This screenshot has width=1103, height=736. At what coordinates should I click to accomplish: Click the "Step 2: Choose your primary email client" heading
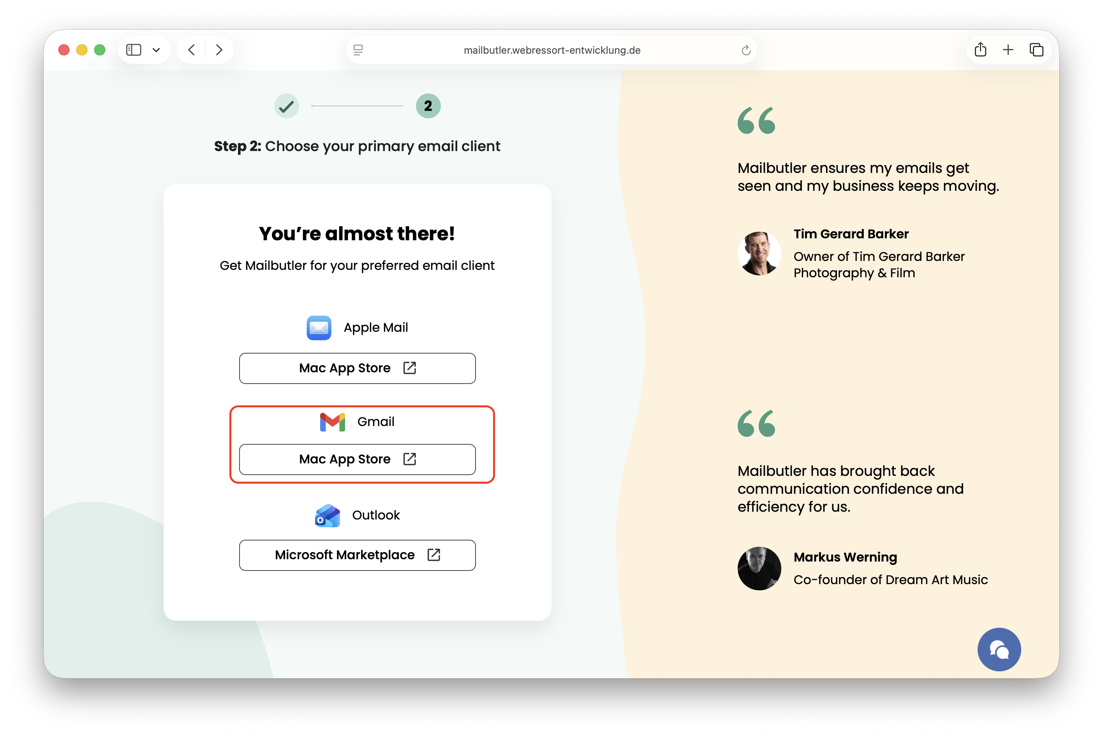click(x=357, y=146)
